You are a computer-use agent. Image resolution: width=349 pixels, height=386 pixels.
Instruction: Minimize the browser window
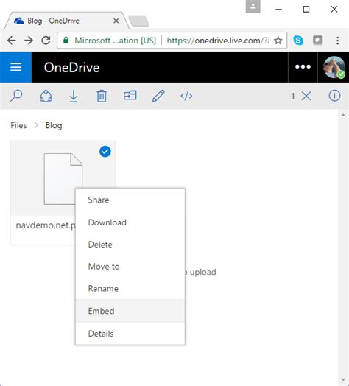coord(278,10)
